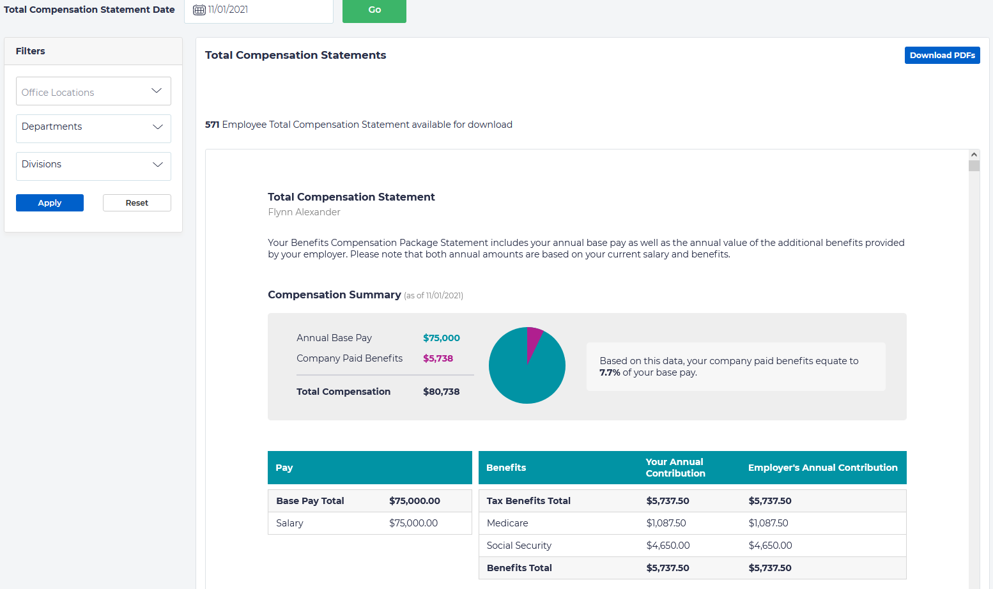Viewport: 993px width, 589px height.
Task: Click the Filters panel header
Action: 30,50
